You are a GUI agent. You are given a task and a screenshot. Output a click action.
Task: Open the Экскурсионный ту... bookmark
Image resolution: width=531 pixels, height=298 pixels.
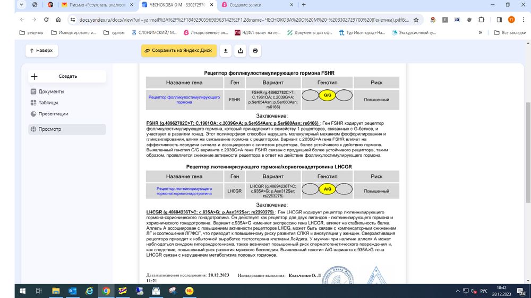pos(414,33)
